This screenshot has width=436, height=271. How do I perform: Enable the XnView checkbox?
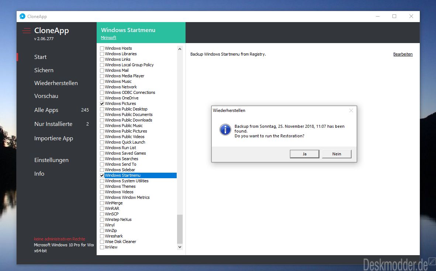[x=102, y=247]
